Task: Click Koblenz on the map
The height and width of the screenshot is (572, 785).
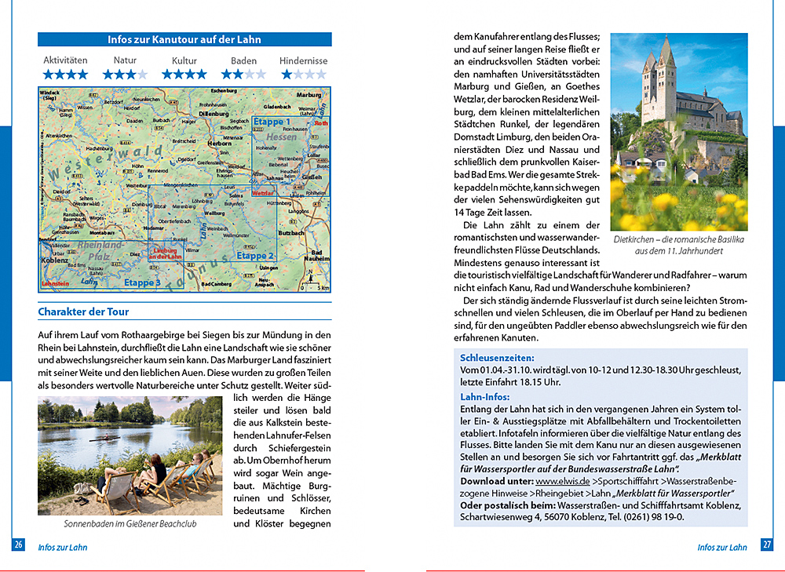Action: pos(55,260)
